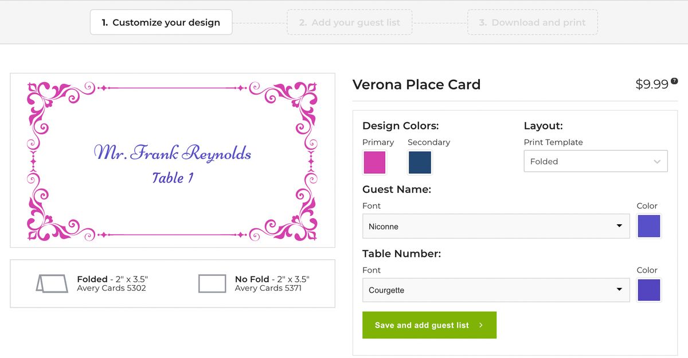The width and height of the screenshot is (688, 358).
Task: Open step 3 Download and print
Action: coord(532,22)
